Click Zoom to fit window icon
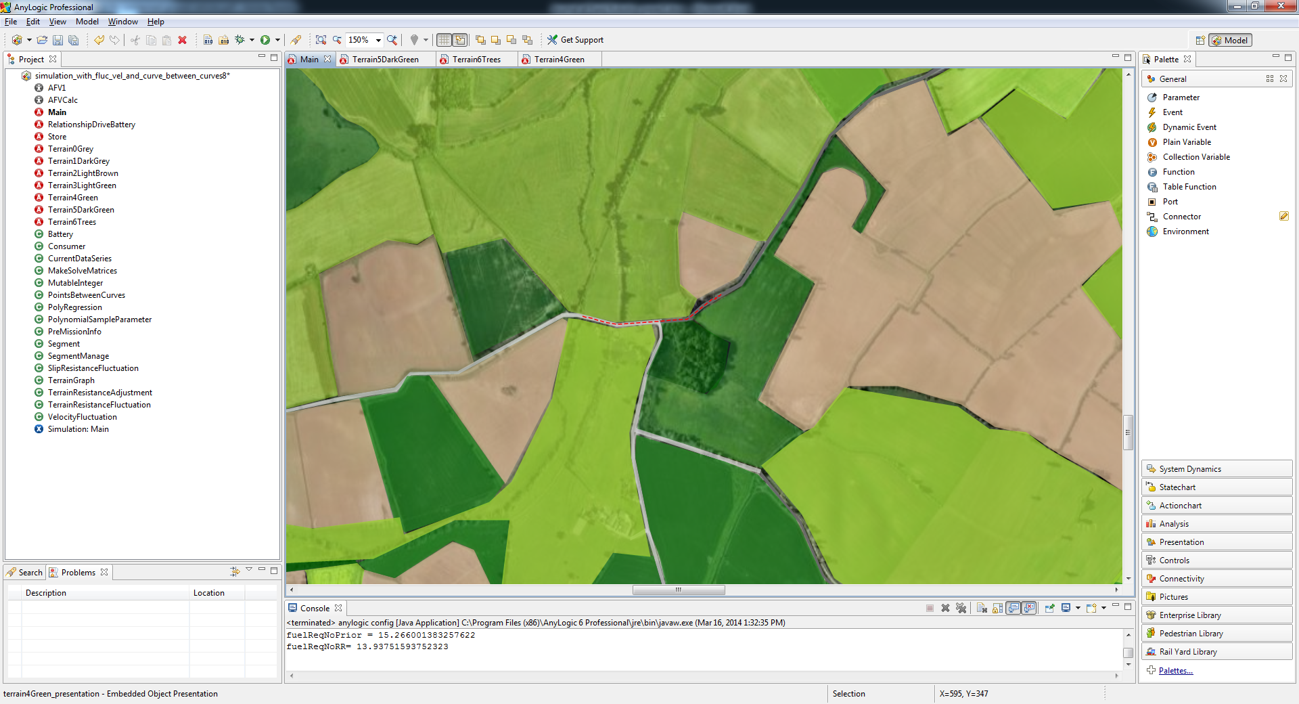This screenshot has height=704, width=1299. click(x=321, y=41)
